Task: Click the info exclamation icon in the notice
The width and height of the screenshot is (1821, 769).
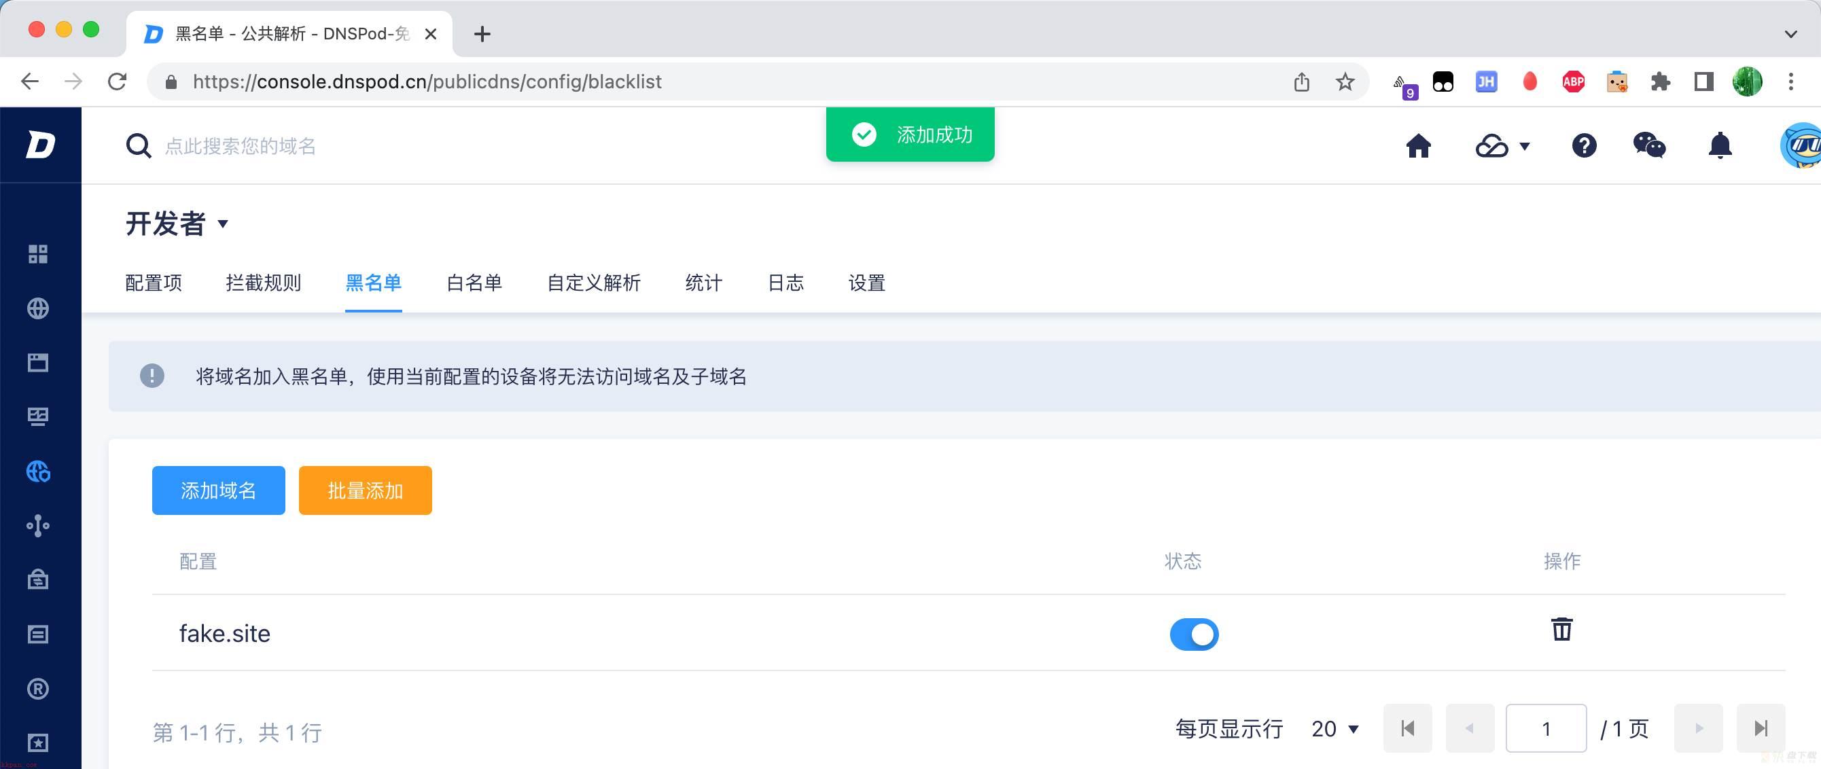Action: pyautogui.click(x=152, y=375)
